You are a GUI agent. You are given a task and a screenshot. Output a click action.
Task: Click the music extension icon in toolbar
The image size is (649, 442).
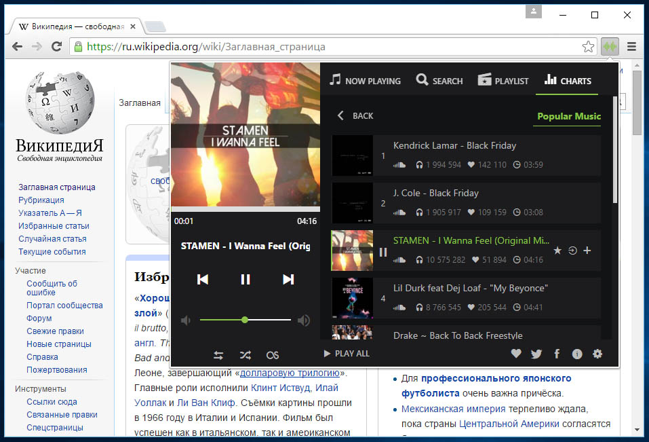[x=610, y=46]
